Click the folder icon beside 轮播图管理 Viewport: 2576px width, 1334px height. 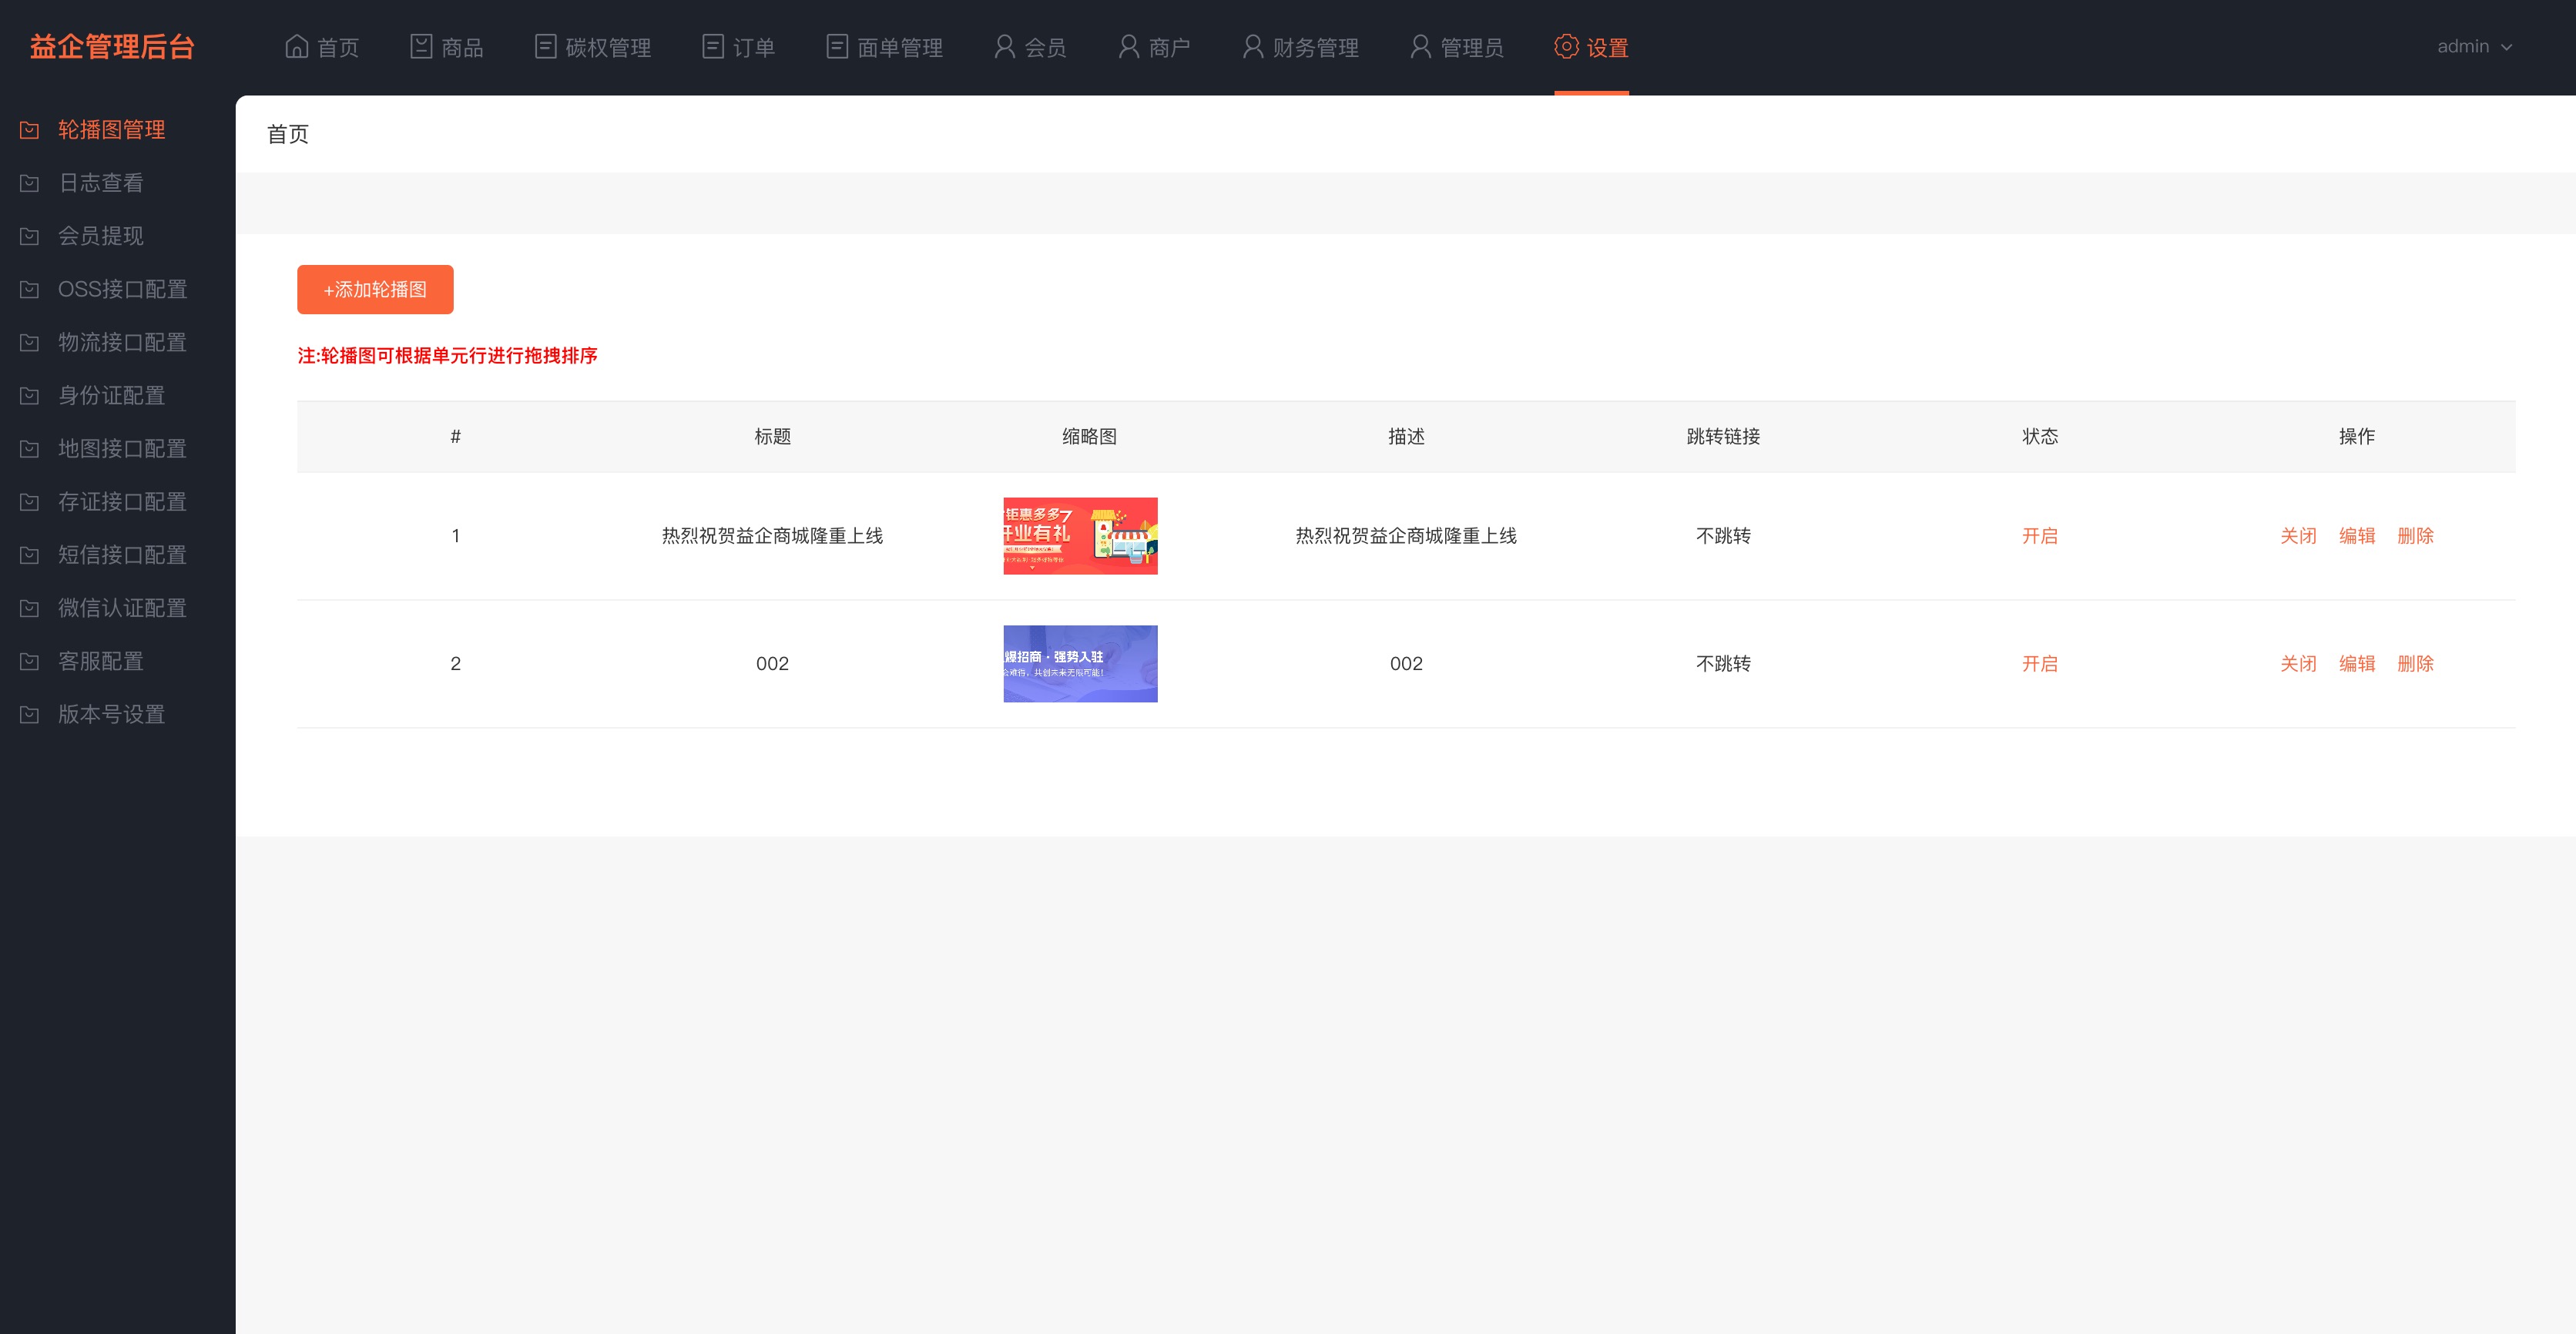tap(30, 130)
